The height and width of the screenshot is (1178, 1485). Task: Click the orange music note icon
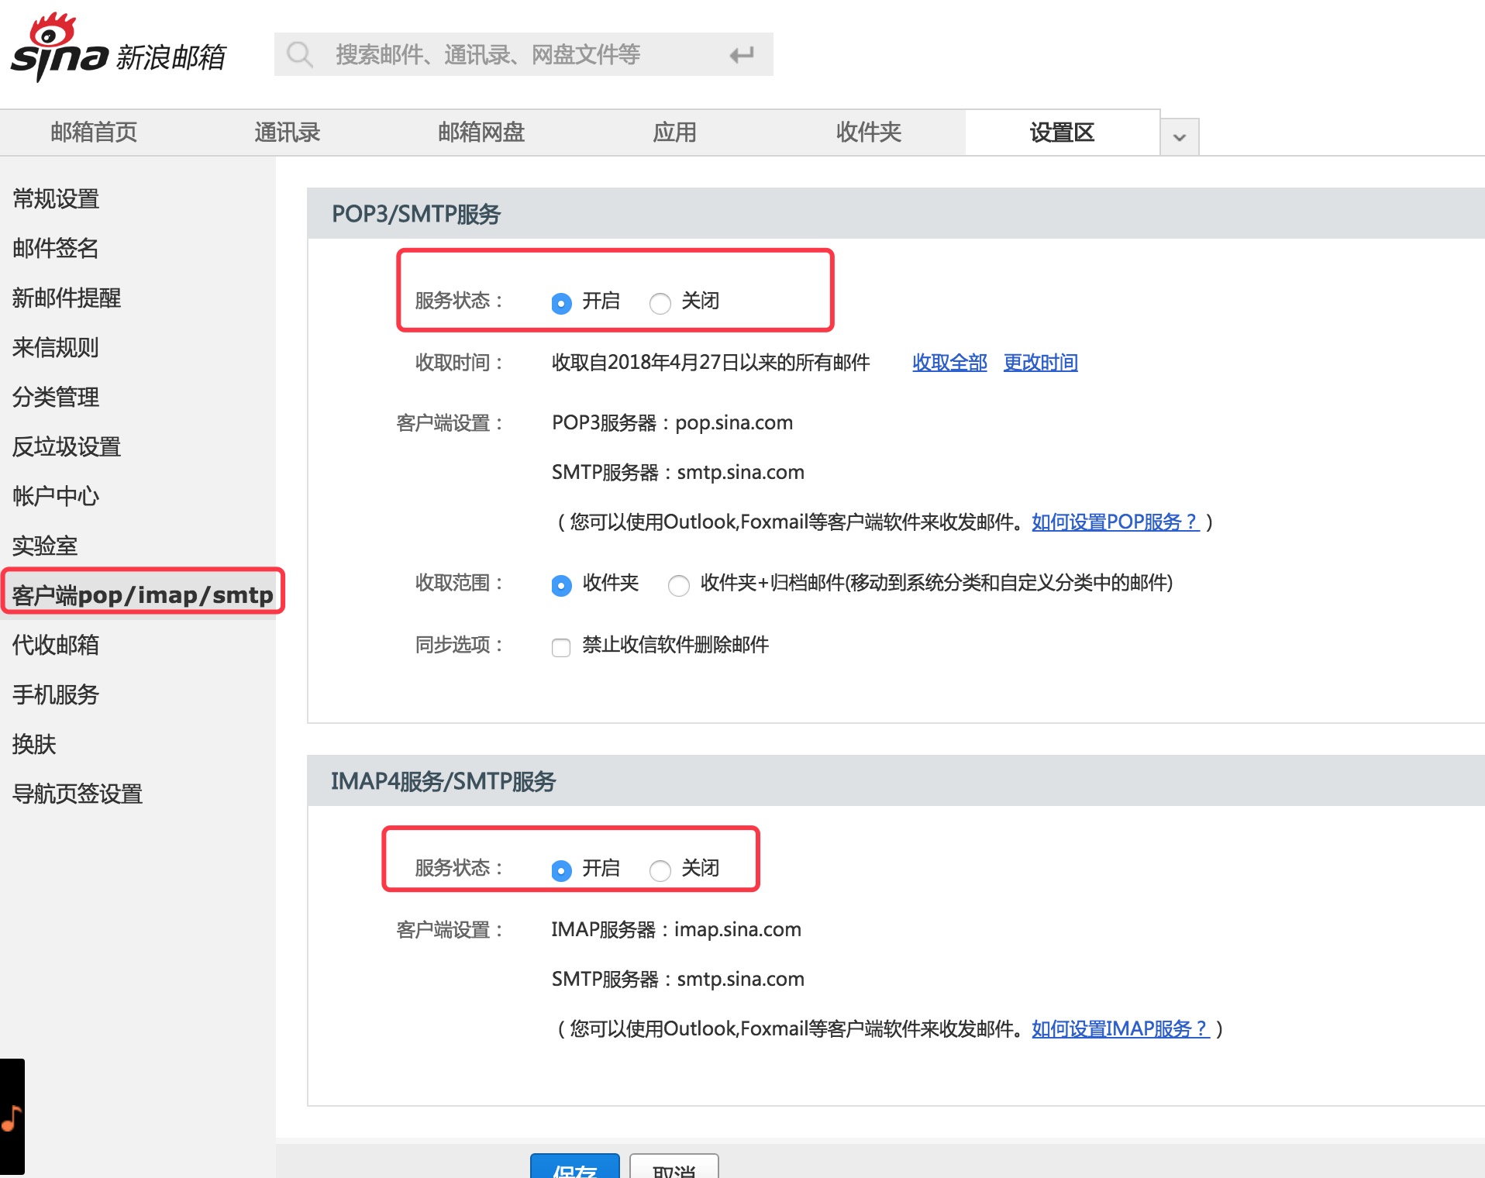coord(12,1118)
